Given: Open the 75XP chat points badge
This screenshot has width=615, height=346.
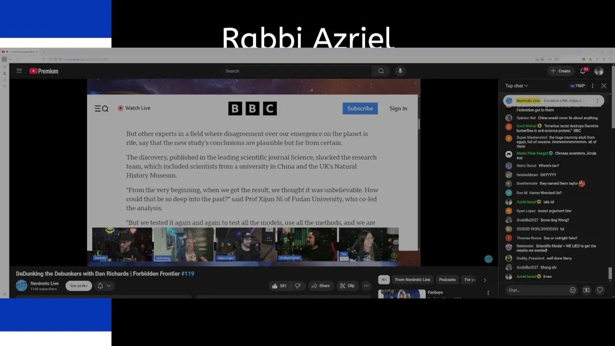Looking at the screenshot, I should click(578, 86).
